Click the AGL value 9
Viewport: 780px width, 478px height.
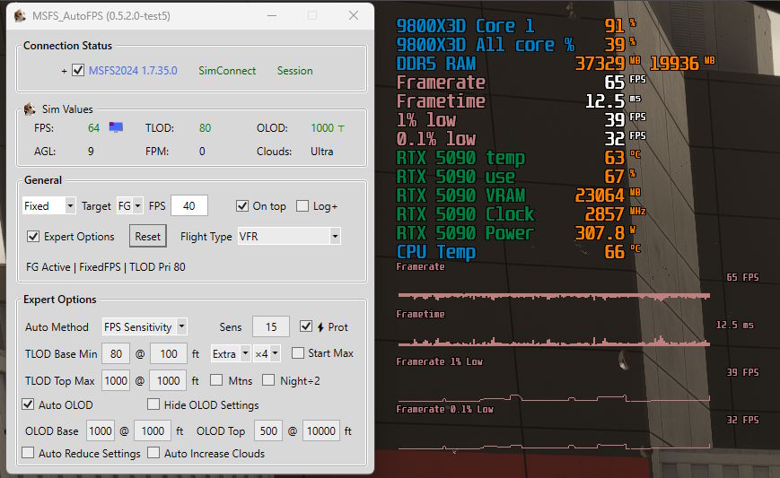point(91,152)
